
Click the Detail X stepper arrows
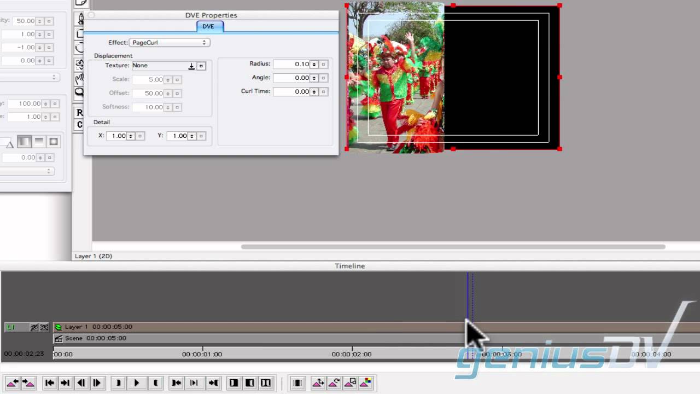click(x=130, y=136)
